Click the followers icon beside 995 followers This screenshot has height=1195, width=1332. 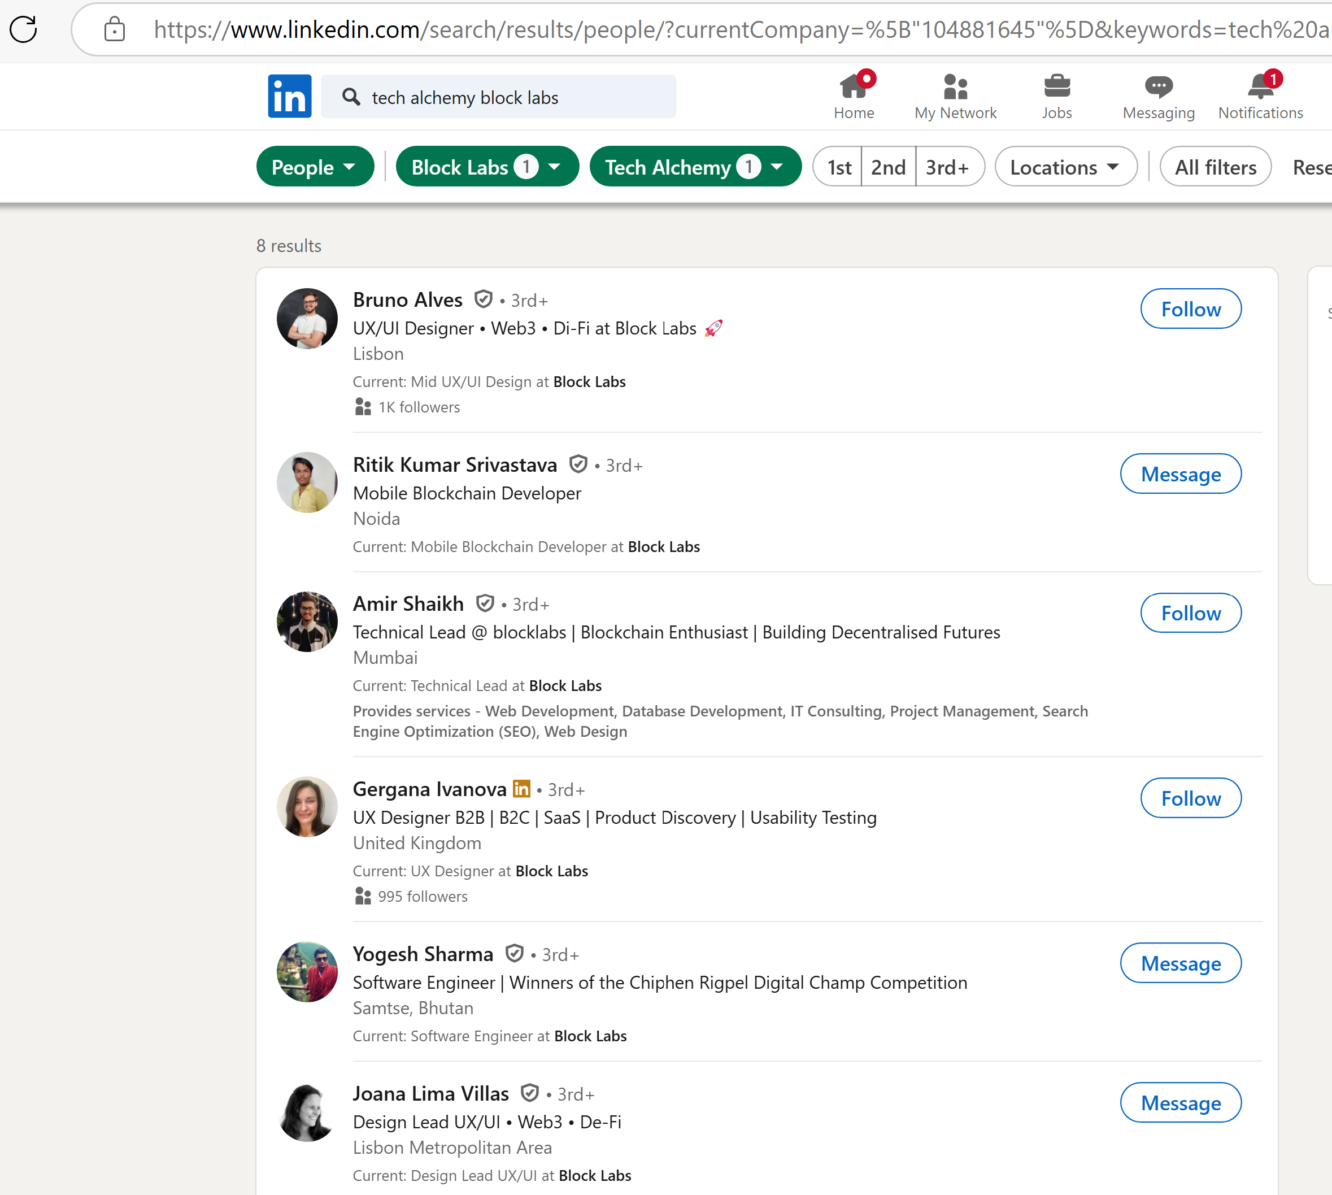(x=363, y=896)
